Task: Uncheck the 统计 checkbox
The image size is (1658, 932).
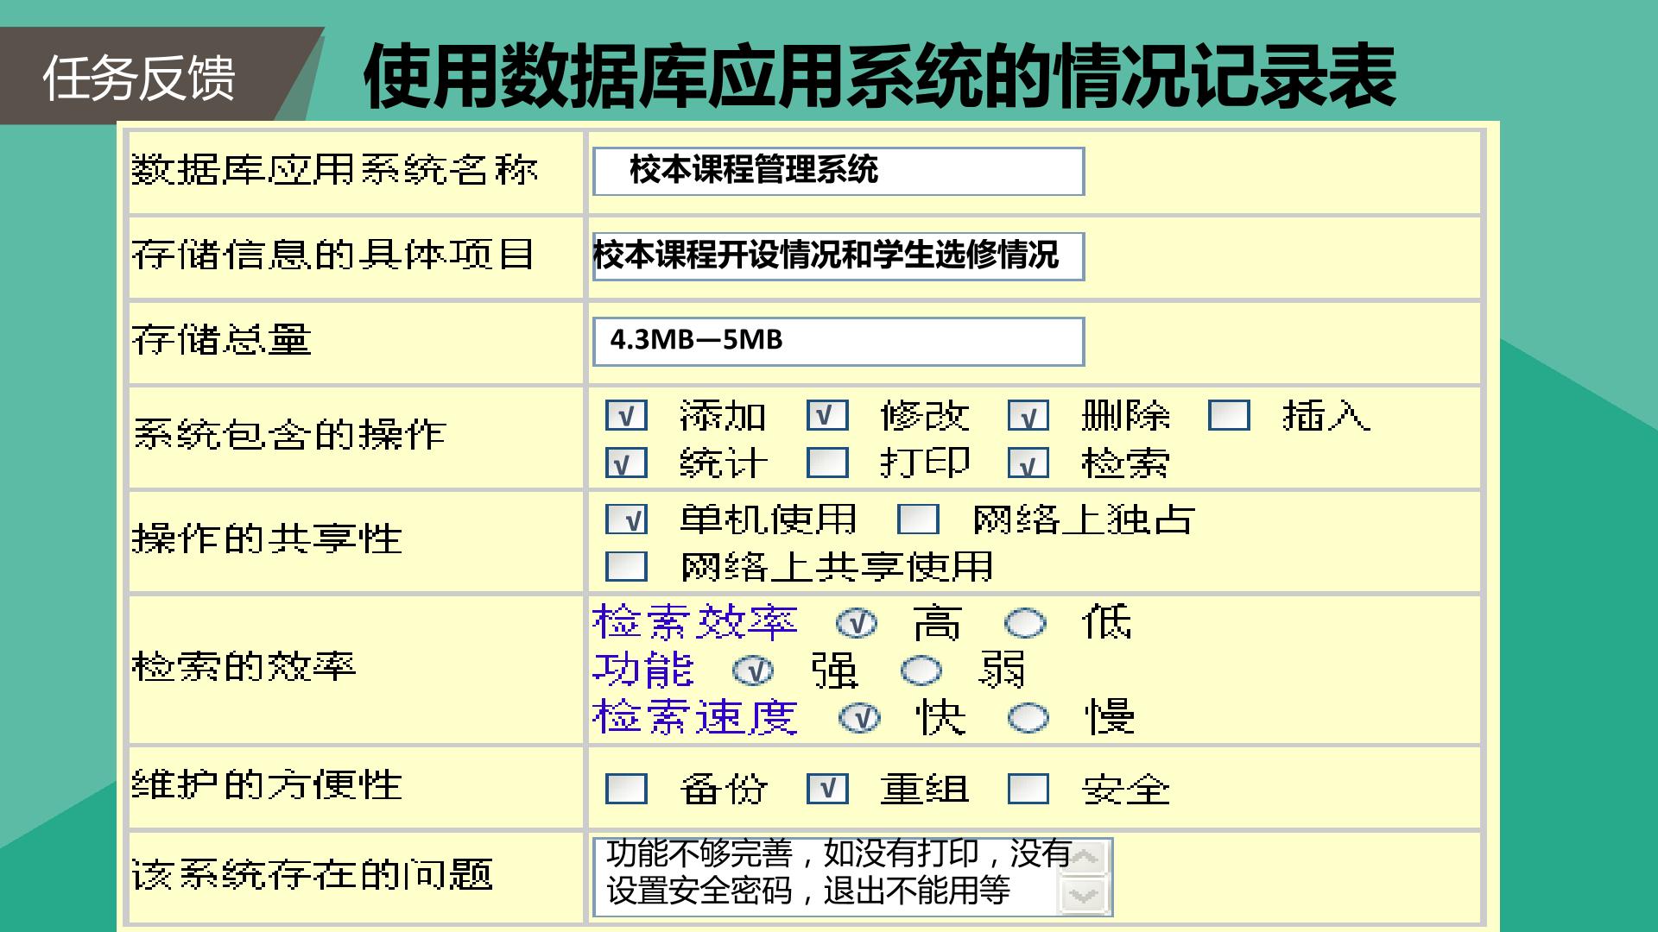Action: 626,463
